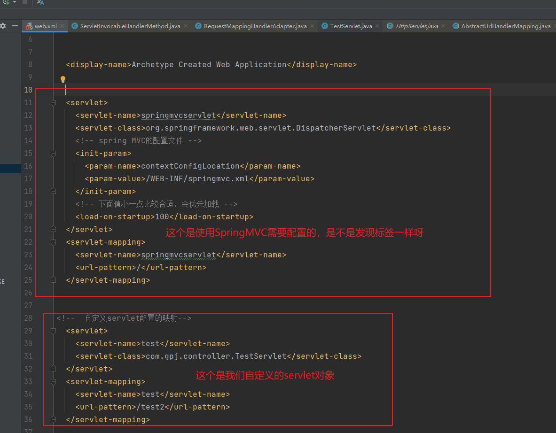556x433 pixels.
Task: Click 'org.springframework.web.servlet.DispatcherServlet' class name
Action: pos(261,128)
